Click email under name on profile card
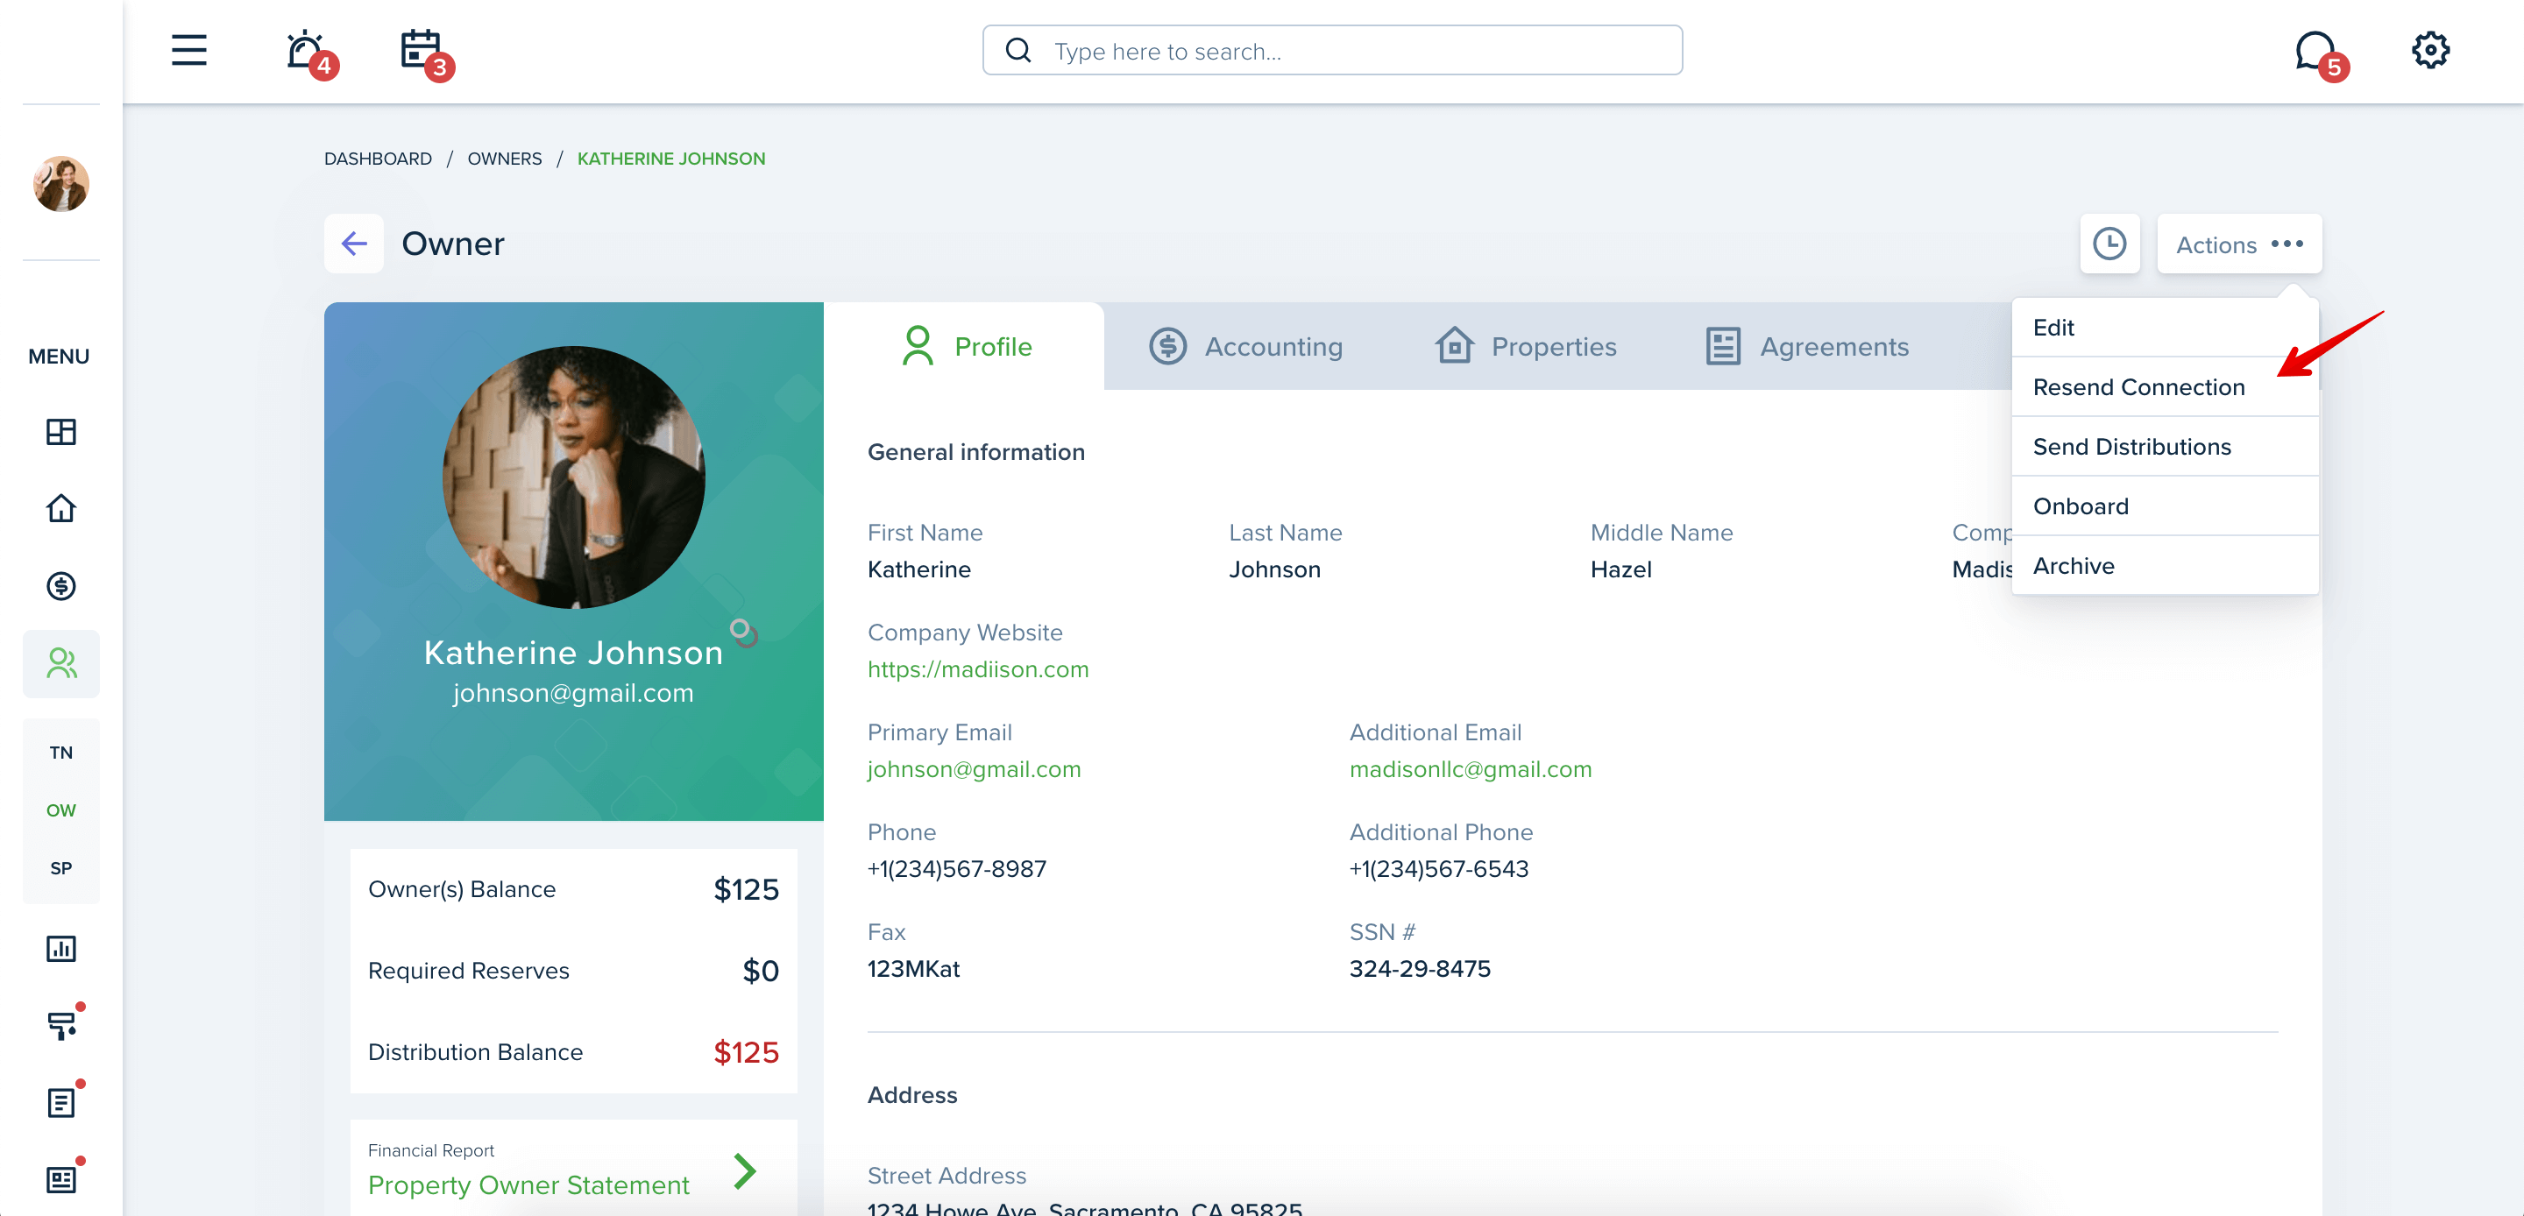The image size is (2524, 1216). coord(573,693)
